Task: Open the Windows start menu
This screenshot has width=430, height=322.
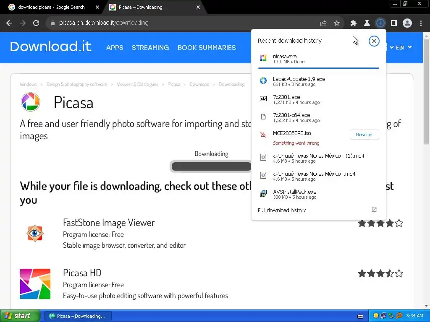Action: tap(20, 316)
